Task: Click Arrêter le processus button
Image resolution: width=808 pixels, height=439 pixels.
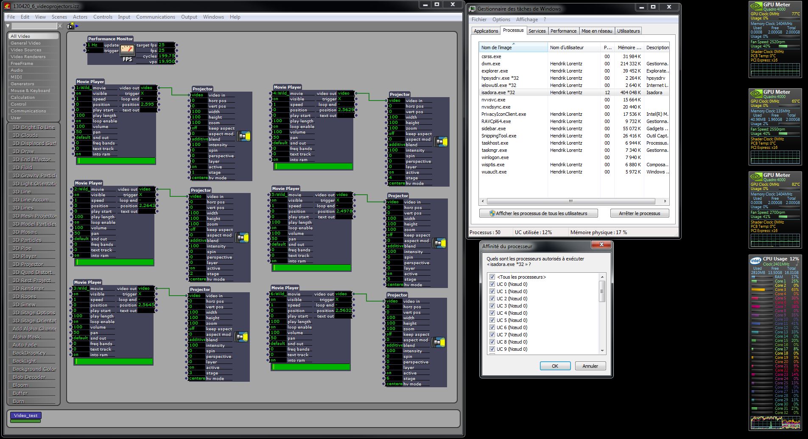Action: tap(639, 213)
